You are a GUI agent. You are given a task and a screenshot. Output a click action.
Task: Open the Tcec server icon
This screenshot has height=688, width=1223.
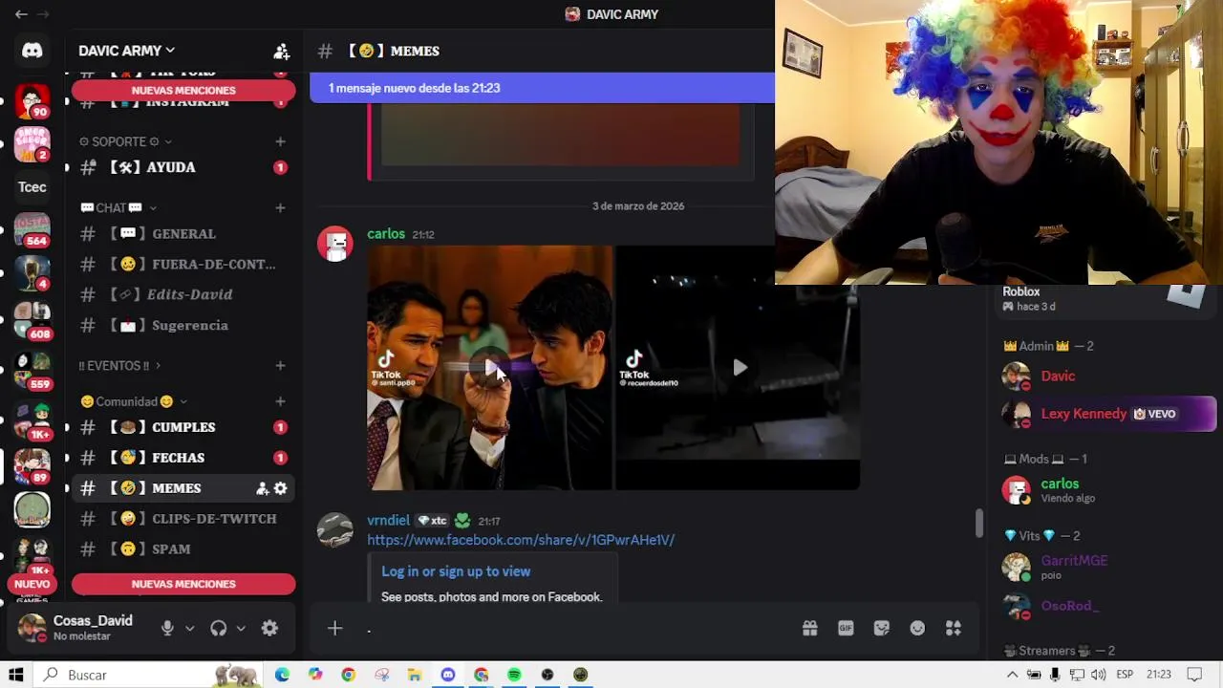(x=32, y=187)
